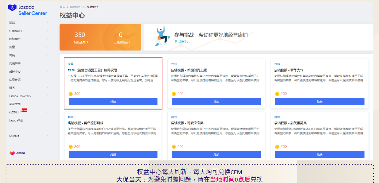Expand the 营销 sidebar chevron
Viewport: 379px width, 183px height.
coord(47,55)
